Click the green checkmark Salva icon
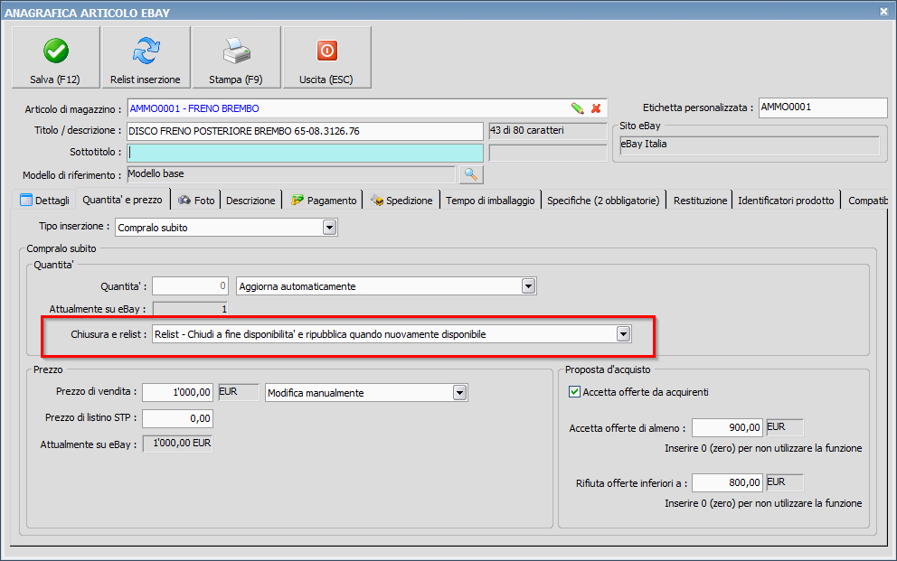This screenshot has width=897, height=561. [x=55, y=51]
